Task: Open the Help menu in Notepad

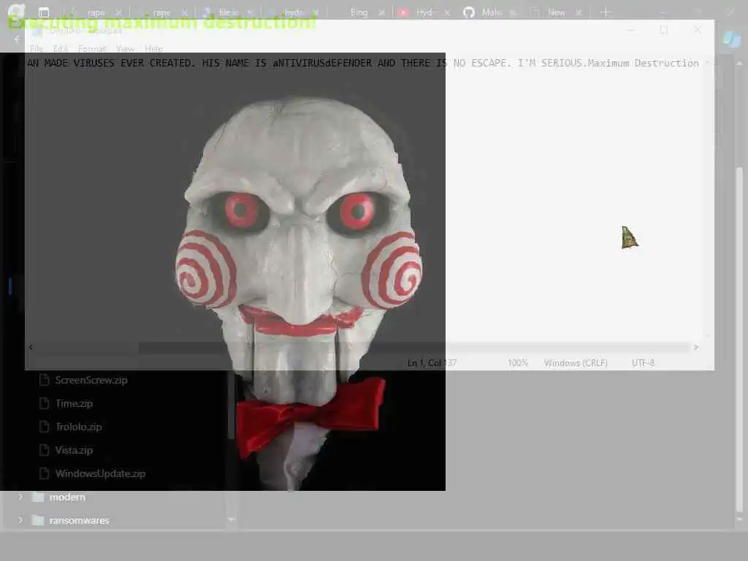Action: [153, 49]
